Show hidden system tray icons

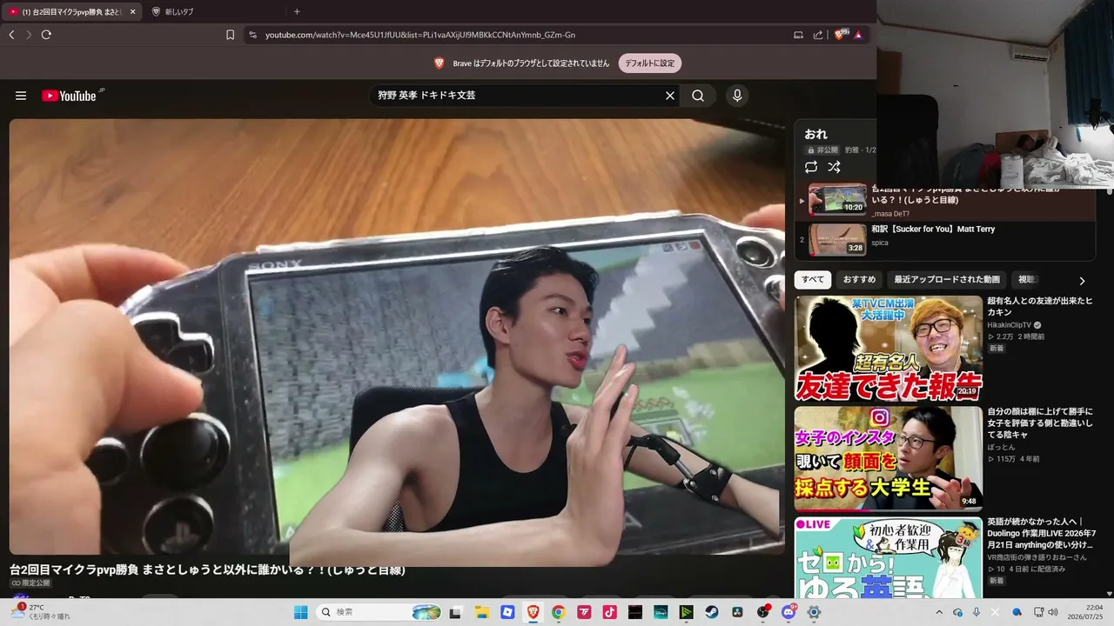938,612
